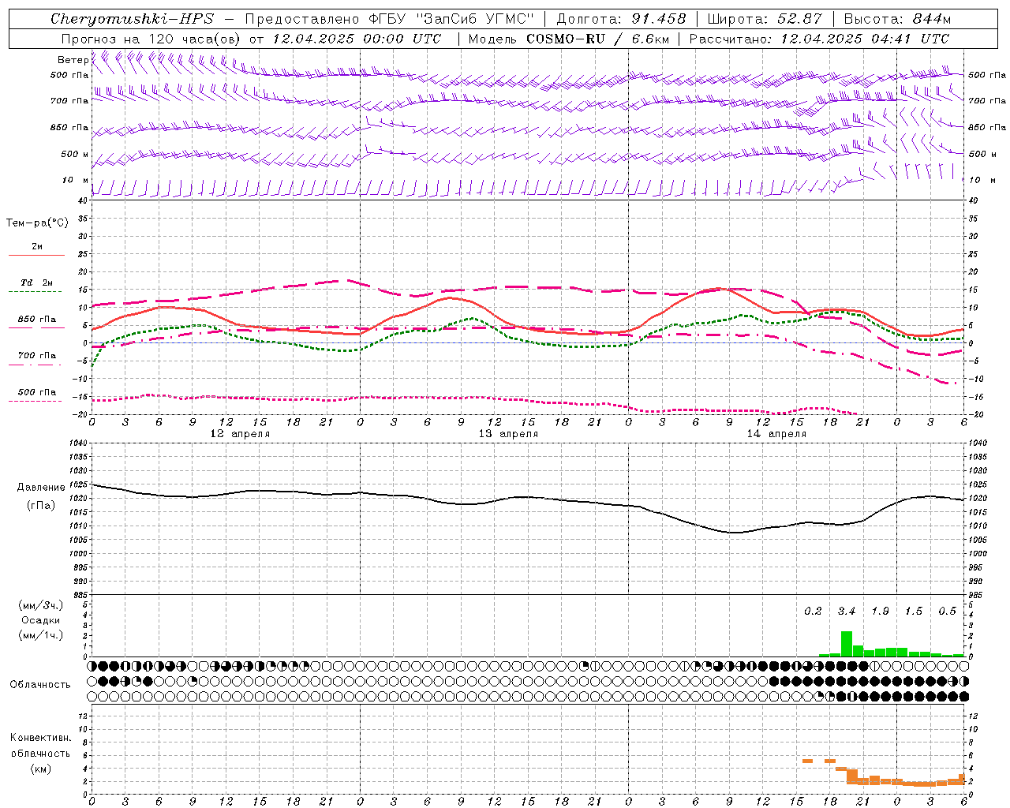Select the precipitation total "0.5"

pos(947,612)
